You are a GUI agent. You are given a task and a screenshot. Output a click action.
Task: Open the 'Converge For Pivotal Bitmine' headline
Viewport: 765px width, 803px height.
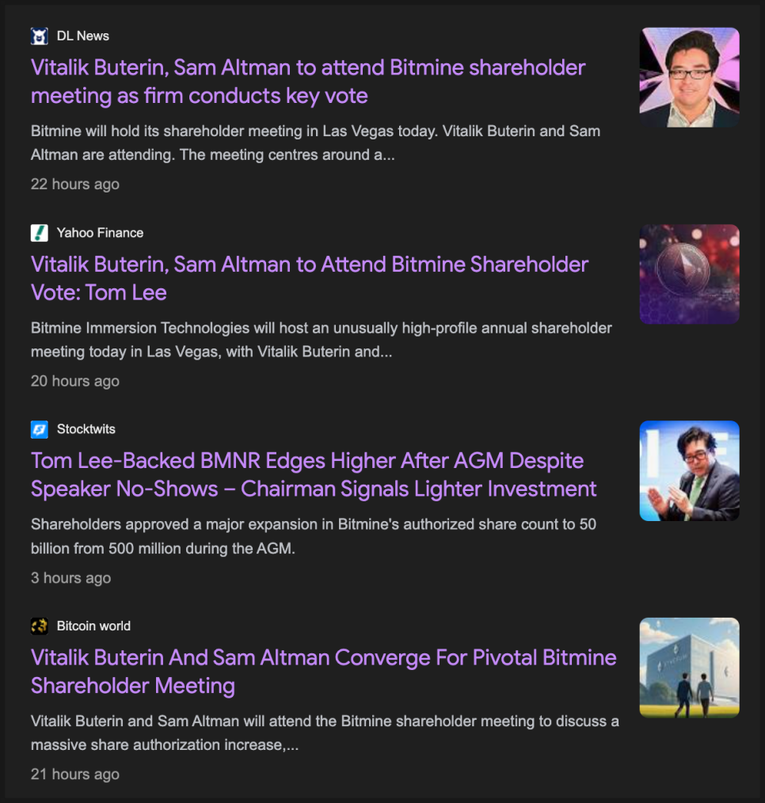(x=323, y=671)
